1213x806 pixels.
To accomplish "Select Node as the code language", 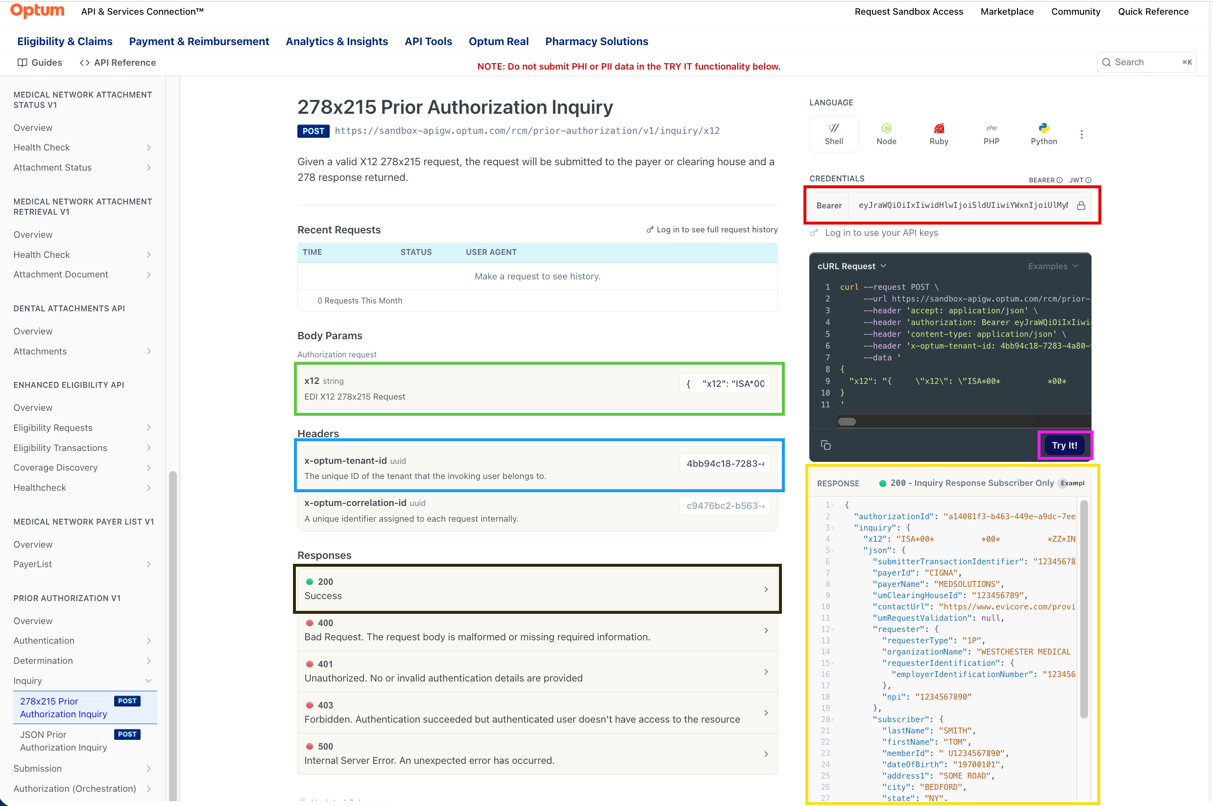I will tap(886, 134).
